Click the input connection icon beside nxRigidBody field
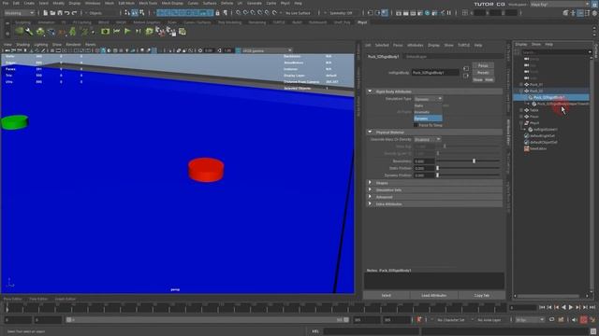The height and width of the screenshot is (336, 599). pos(466,69)
